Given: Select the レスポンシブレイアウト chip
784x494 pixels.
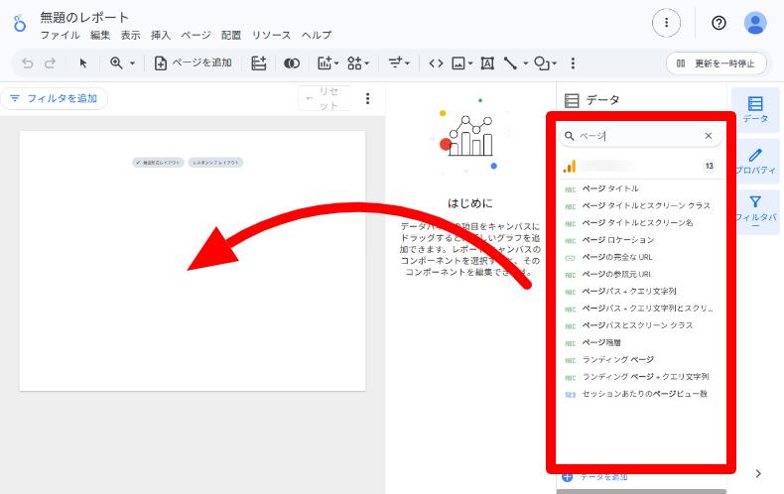Looking at the screenshot, I should tap(215, 163).
